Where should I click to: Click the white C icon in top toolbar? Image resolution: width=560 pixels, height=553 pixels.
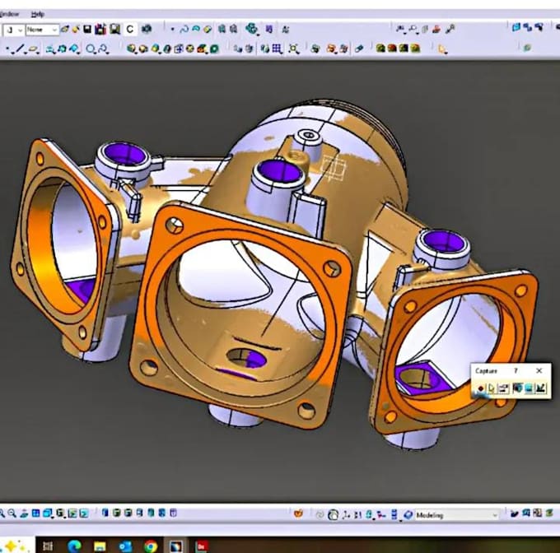pyautogui.click(x=130, y=30)
